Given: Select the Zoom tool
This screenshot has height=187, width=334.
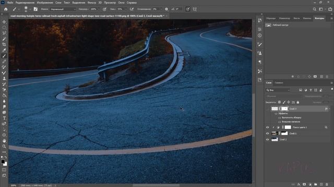Looking at the screenshot, I should tap(4, 146).
